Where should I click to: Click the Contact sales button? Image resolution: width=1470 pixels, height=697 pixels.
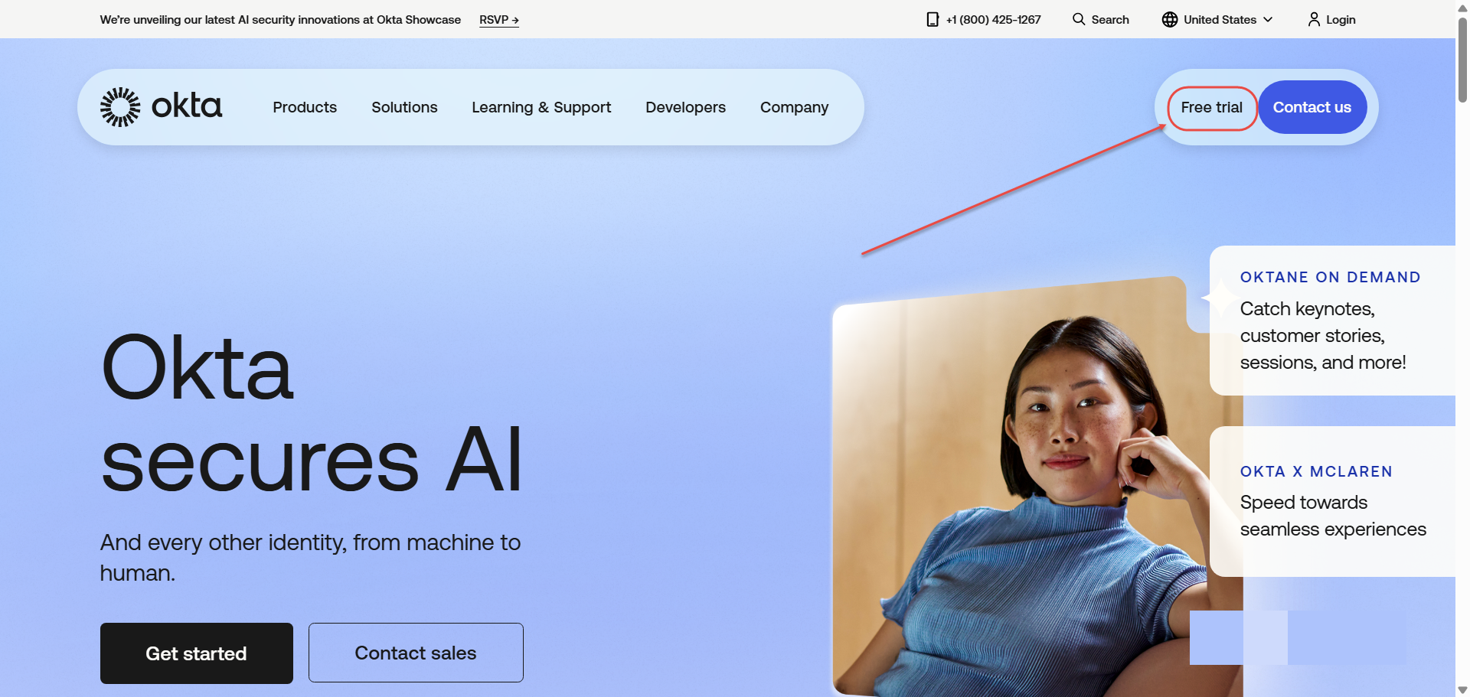pos(416,653)
